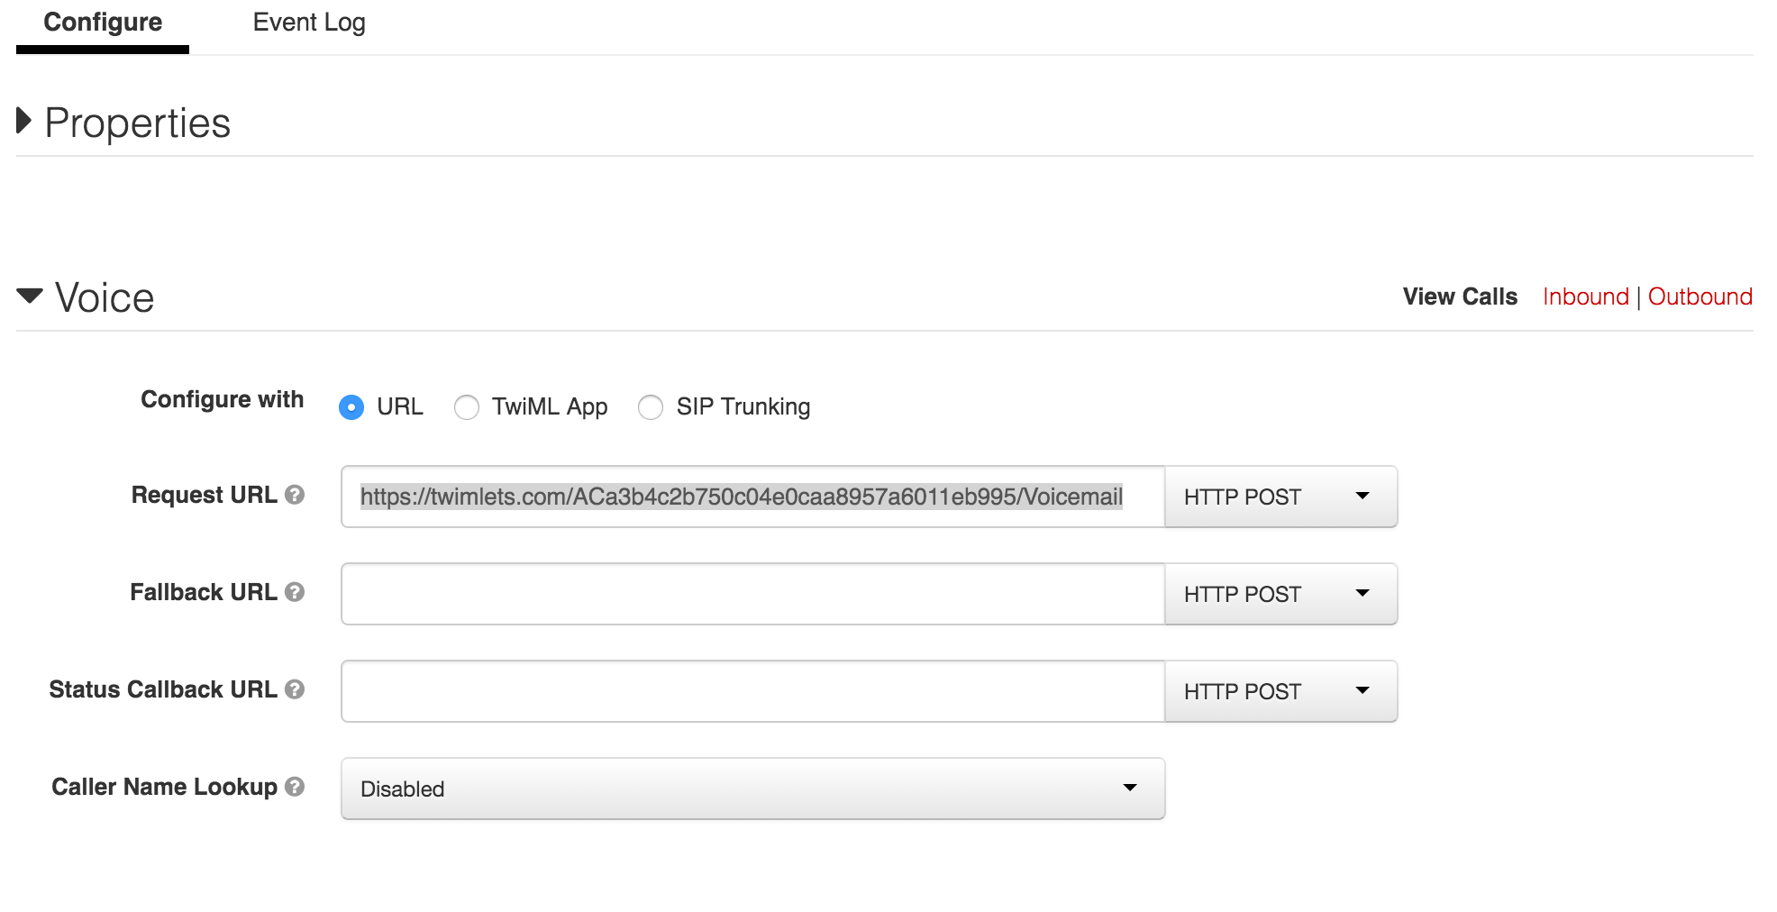1777x912 pixels.
Task: Click help icon beside Caller Name Lookup
Action: tap(295, 787)
